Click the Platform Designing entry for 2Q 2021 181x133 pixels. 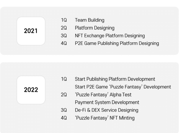(94, 28)
